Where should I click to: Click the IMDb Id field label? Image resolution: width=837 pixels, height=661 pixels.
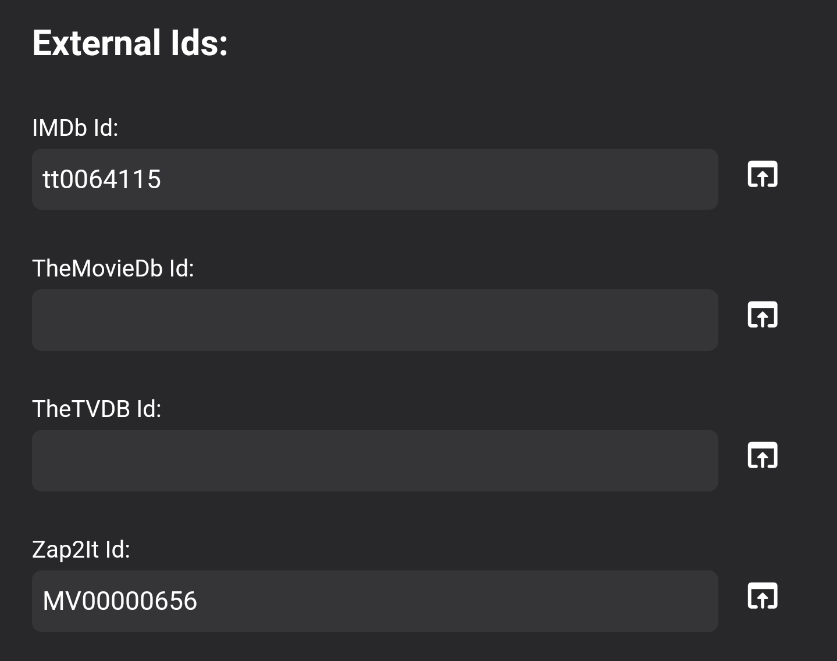click(x=75, y=128)
